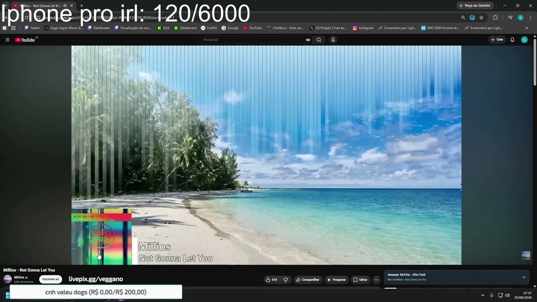Open the Instagram bookmark
Image resolution: width=537 pixels, height=302 pixels.
coord(363,28)
